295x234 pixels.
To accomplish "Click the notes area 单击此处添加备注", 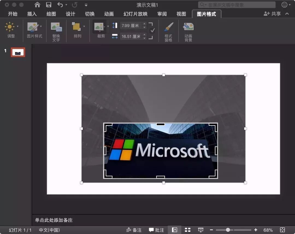I will pyautogui.click(x=54, y=220).
